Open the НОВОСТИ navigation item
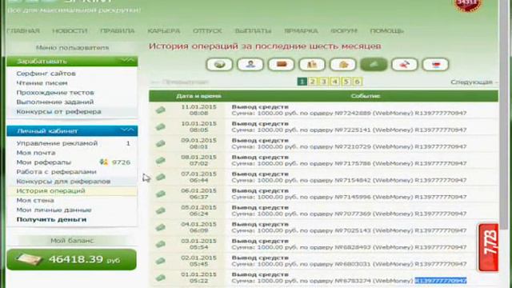The height and width of the screenshot is (288, 512). coord(70,31)
